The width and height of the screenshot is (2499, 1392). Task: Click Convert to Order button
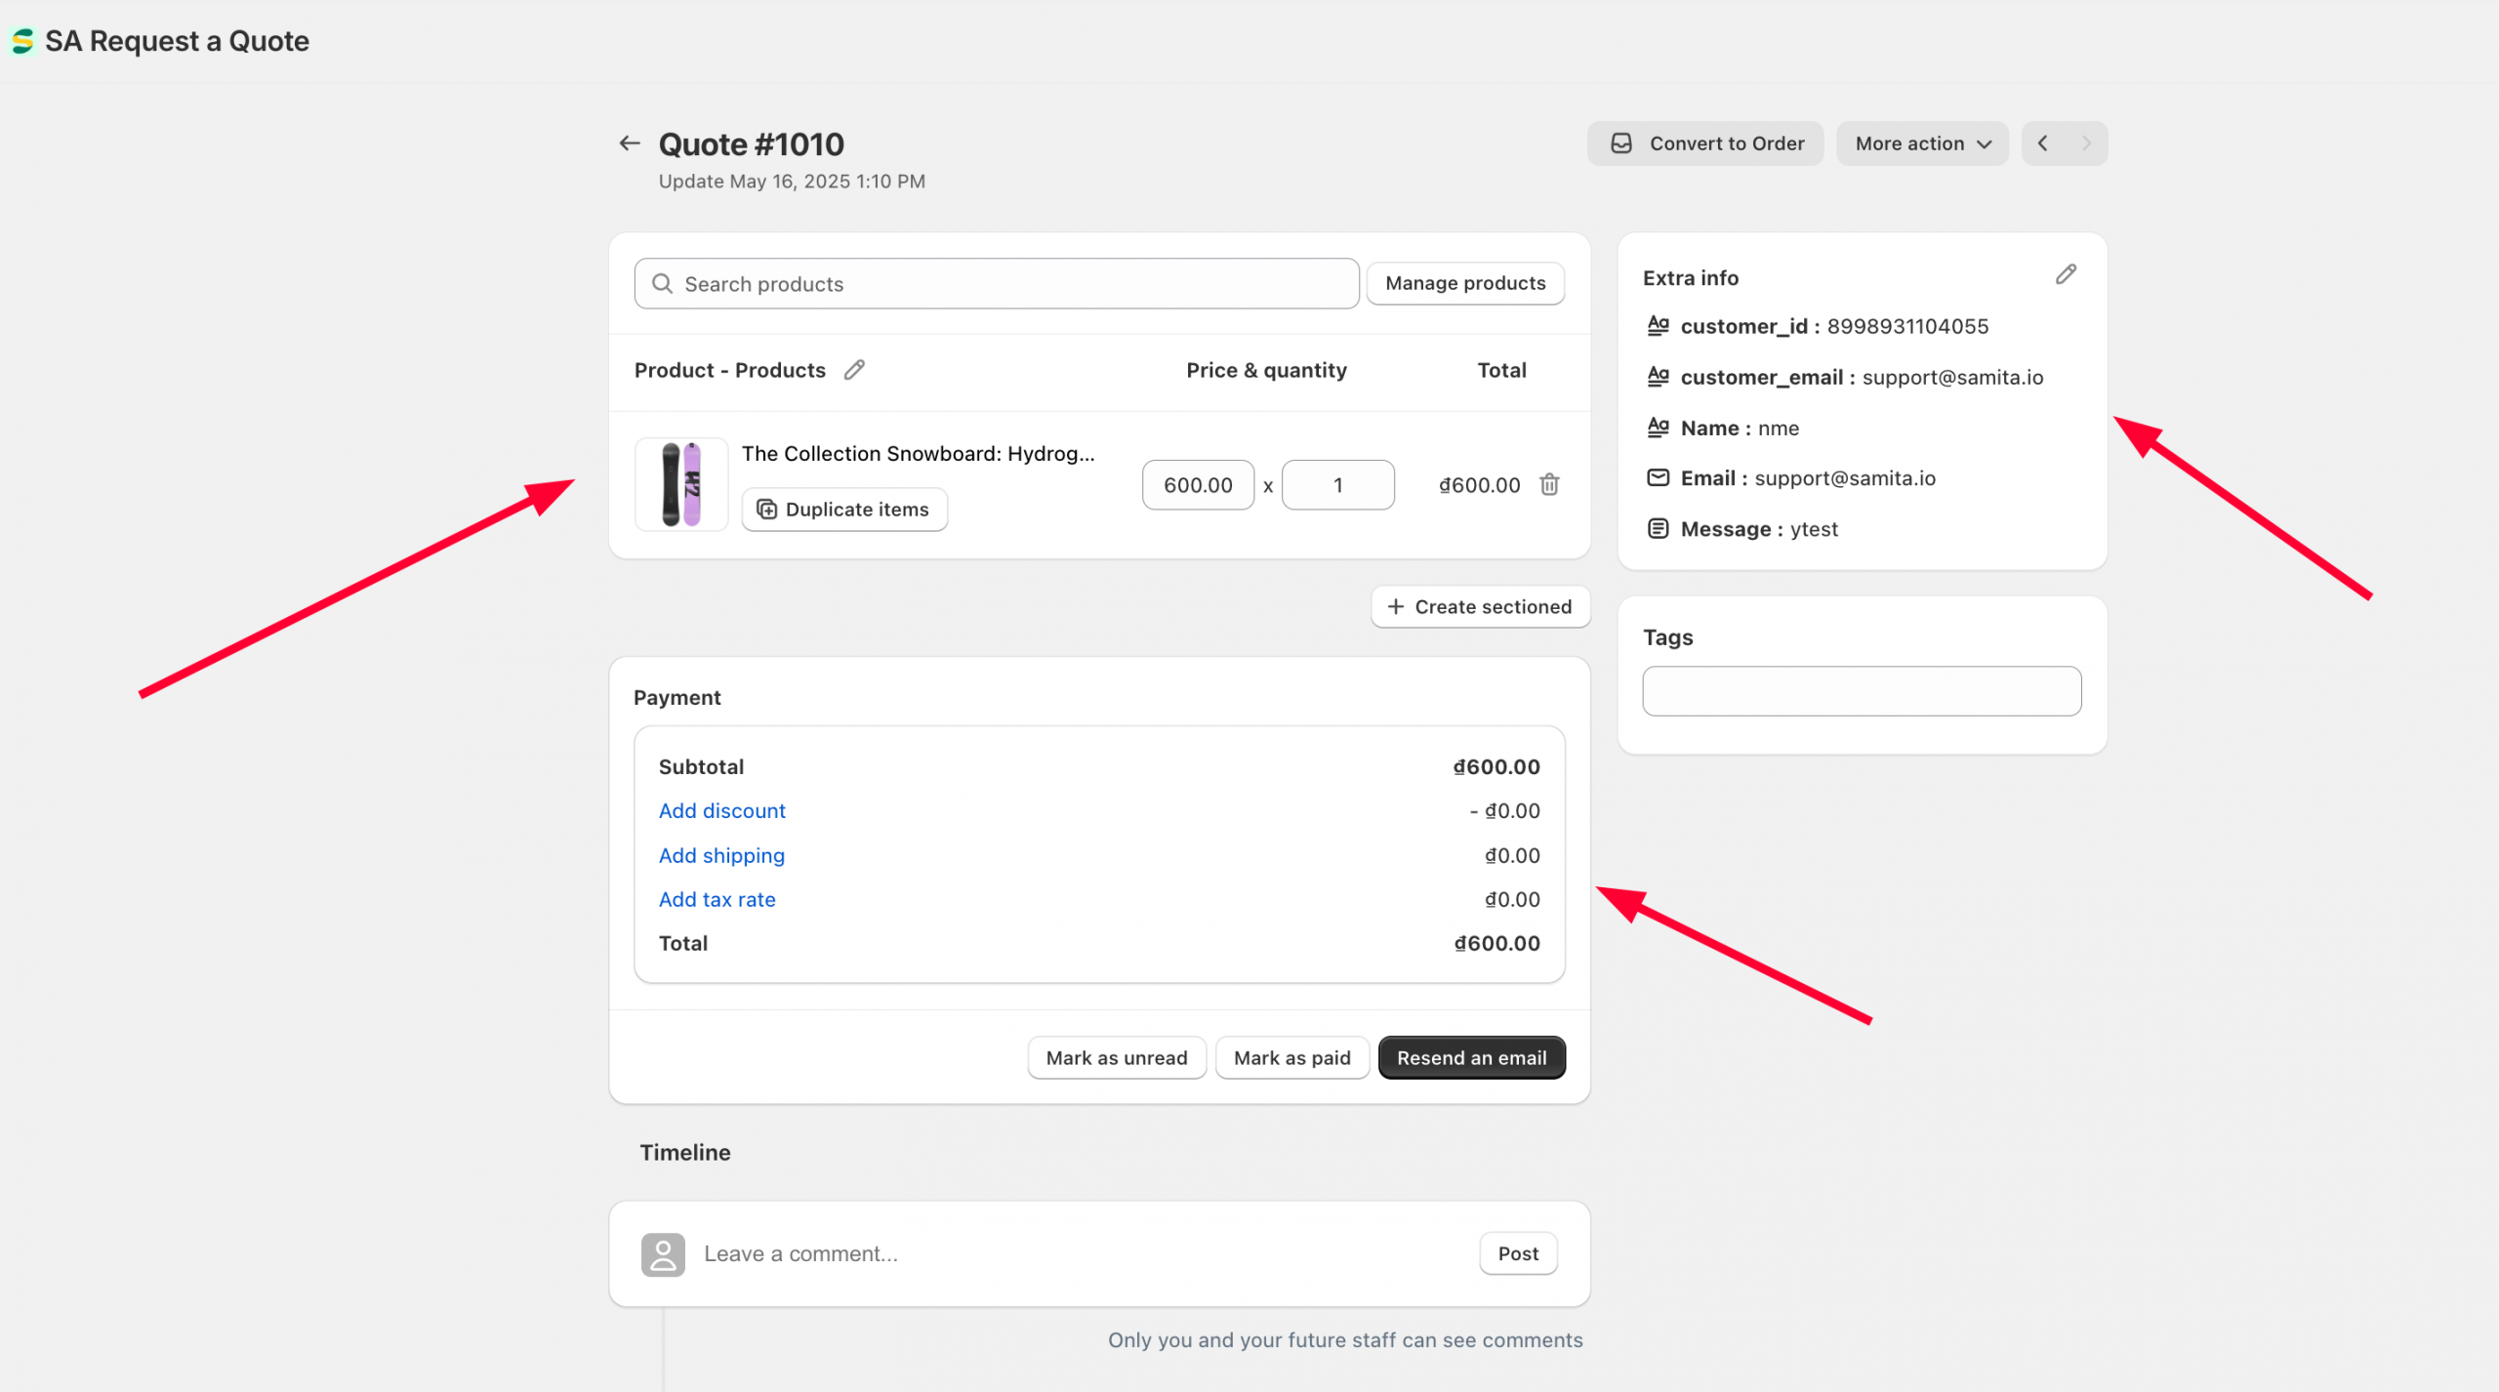[1705, 143]
